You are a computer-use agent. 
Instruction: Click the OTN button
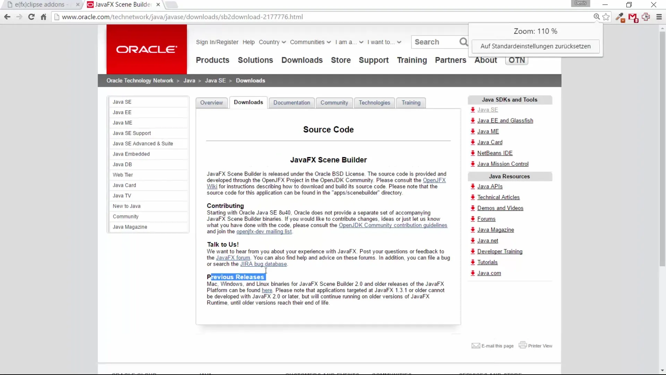(x=516, y=60)
